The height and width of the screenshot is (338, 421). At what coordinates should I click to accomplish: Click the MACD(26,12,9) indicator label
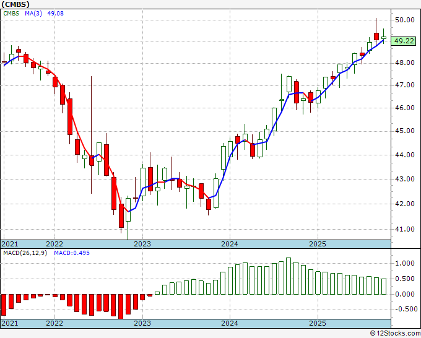[25, 253]
